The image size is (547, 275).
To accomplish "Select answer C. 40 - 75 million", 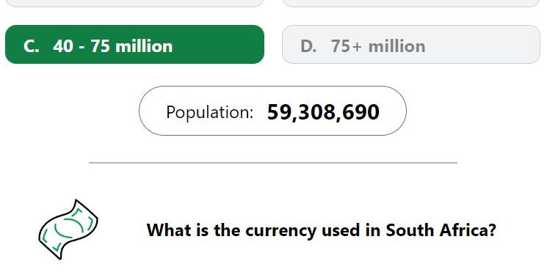I will coord(134,44).
